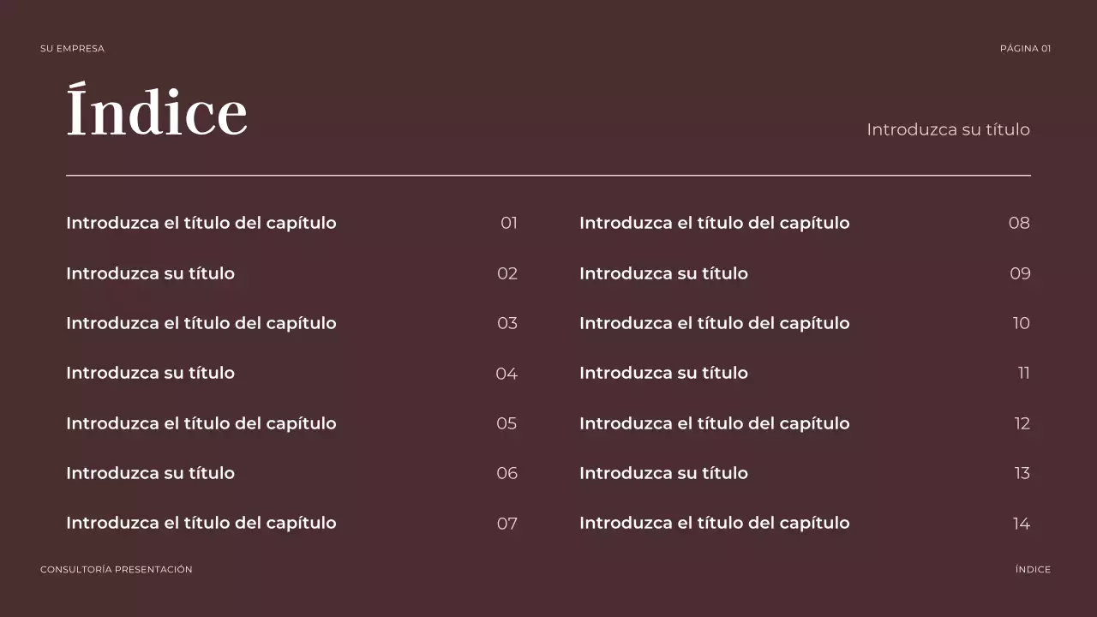Screen dimensions: 1097x617
Task: Select the page number 14
Action: pos(1021,524)
